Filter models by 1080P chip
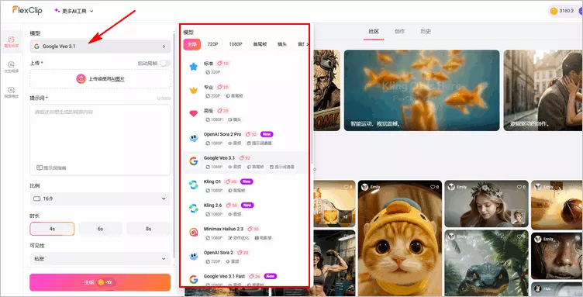583x297 pixels. (x=236, y=44)
